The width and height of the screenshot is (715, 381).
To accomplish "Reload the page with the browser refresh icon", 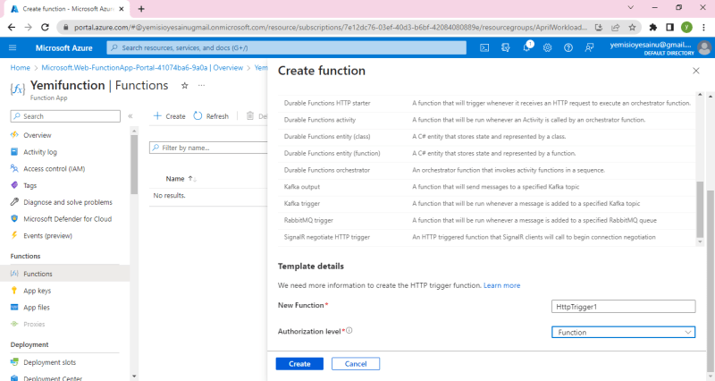I will tap(45, 28).
